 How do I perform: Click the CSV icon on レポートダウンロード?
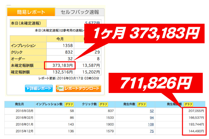coord(60,88)
